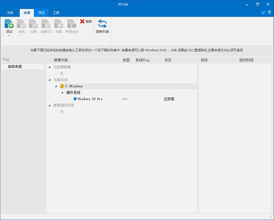Minimize the NTLite window
The width and height of the screenshot is (274, 220).
tap(247, 5)
